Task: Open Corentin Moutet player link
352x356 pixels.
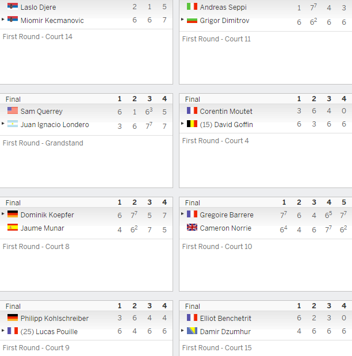Action: (x=226, y=111)
